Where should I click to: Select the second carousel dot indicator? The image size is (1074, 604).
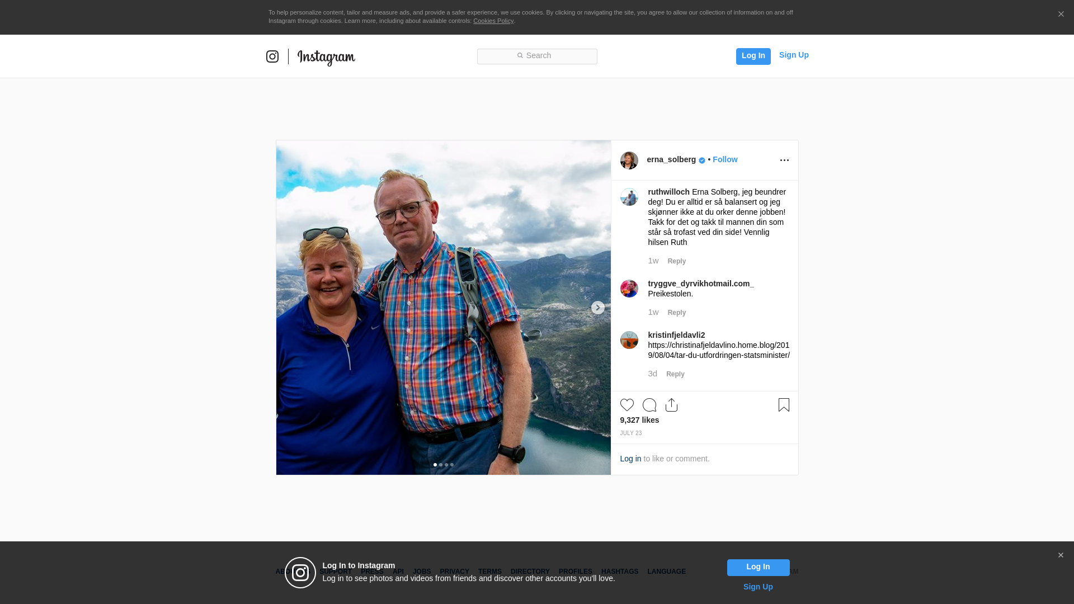tap(441, 465)
